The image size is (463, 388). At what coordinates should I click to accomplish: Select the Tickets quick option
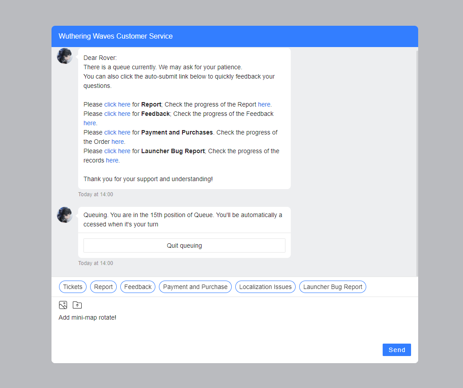tap(73, 287)
